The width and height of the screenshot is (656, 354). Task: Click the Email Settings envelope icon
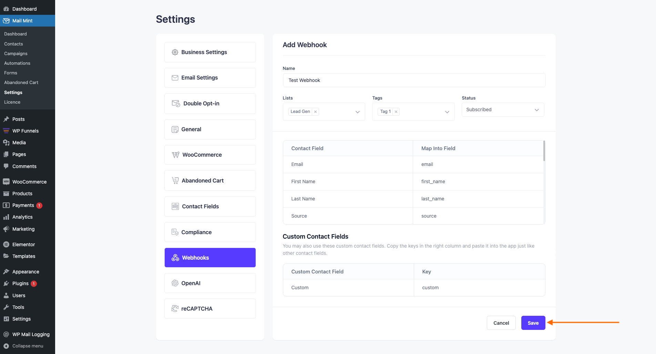point(175,78)
